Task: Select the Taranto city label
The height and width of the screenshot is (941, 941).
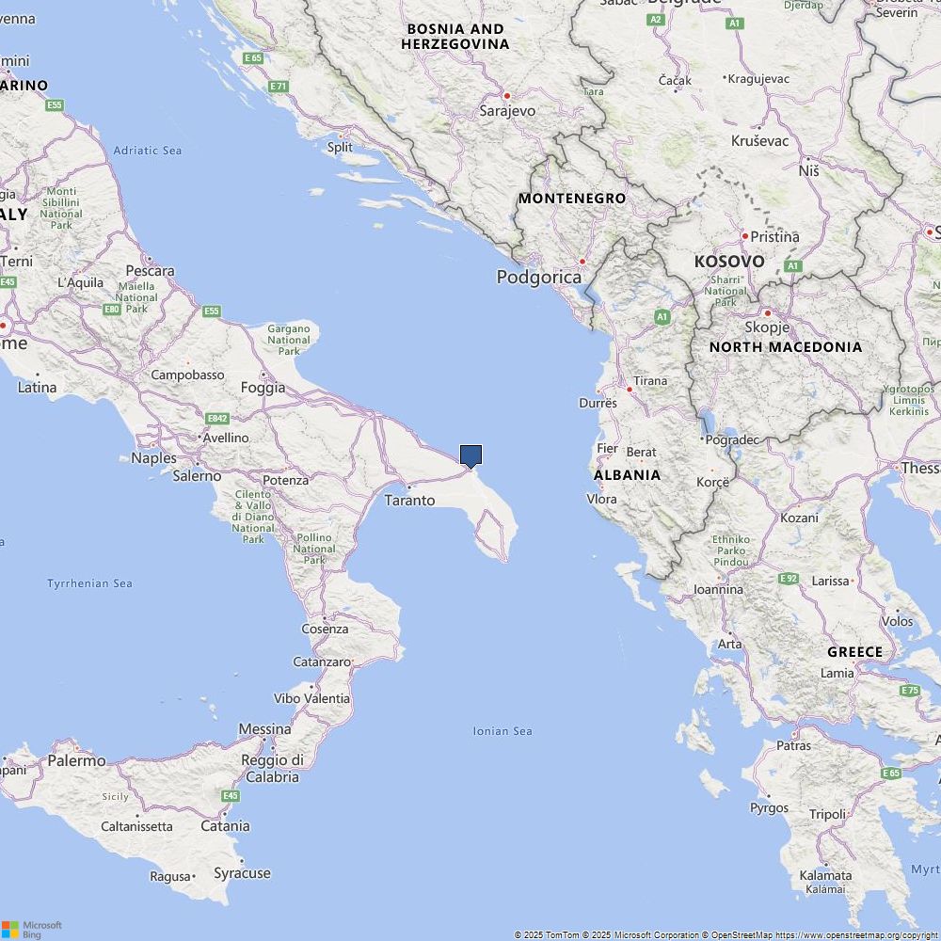Action: tap(410, 500)
